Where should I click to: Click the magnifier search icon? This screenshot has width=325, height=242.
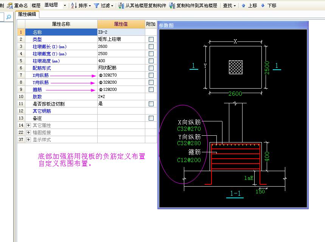tap(8, 17)
